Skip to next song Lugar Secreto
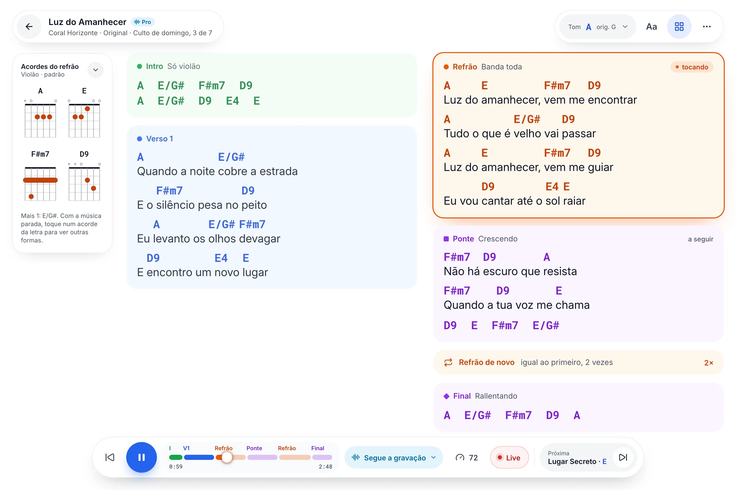 623,457
